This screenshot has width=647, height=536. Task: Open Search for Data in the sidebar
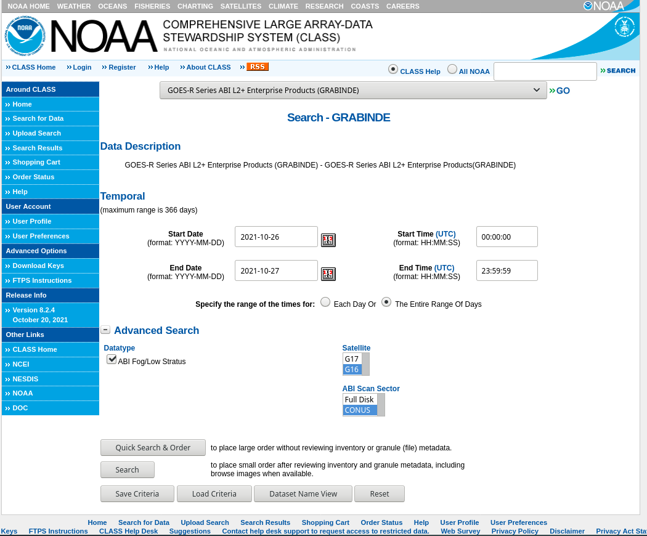38,118
